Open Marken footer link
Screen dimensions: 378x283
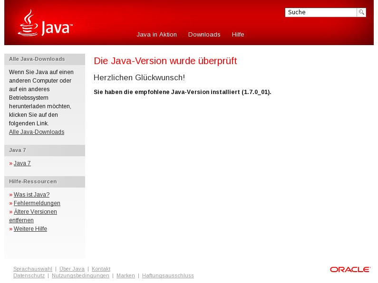pos(126,275)
